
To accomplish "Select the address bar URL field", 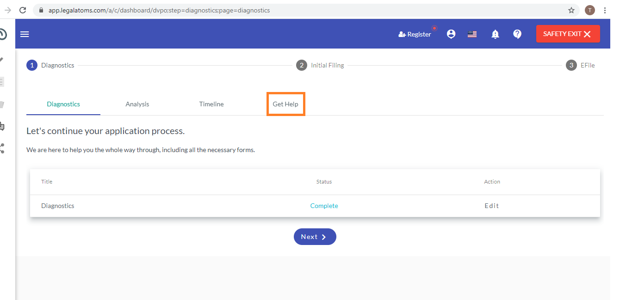I will coord(306,10).
